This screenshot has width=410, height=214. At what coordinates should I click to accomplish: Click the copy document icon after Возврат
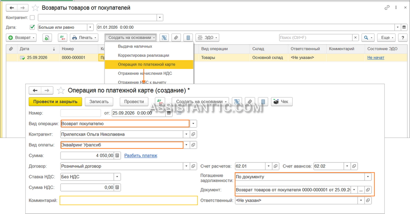[47, 38]
